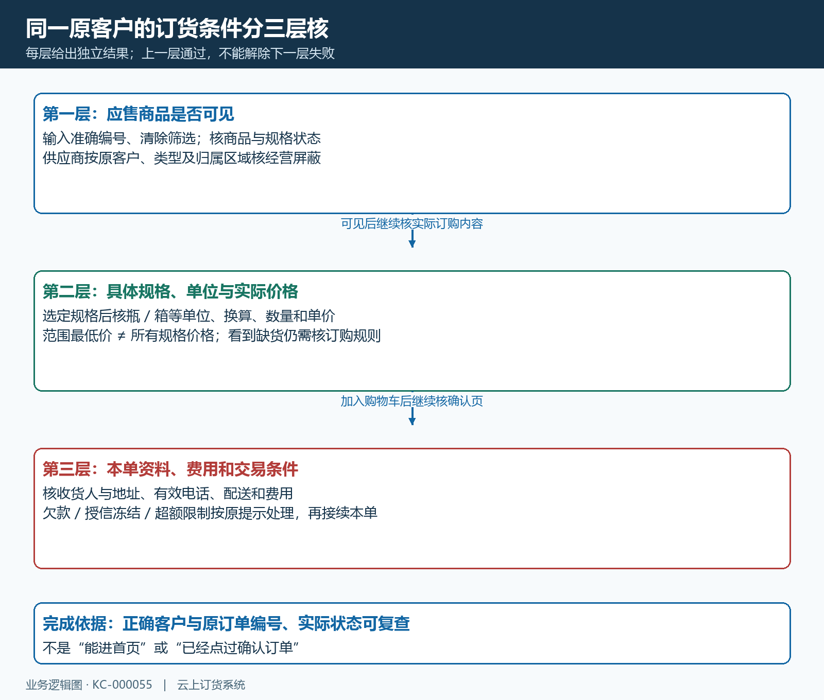The height and width of the screenshot is (700, 824).
Task: Click the title 同一原客户的订货条件分三层核
Action: pyautogui.click(x=177, y=28)
